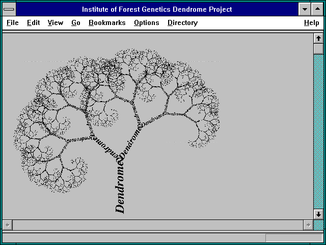Click the horizontal scrollbar left arrow
The image size is (326, 245).
point(8,225)
